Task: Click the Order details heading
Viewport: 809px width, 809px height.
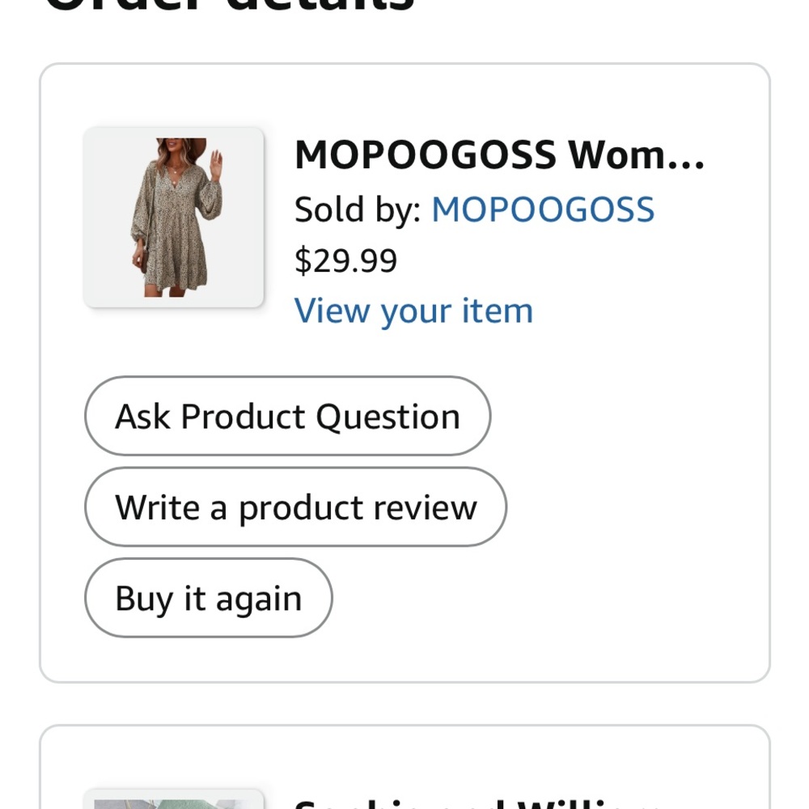Action: (230, 6)
